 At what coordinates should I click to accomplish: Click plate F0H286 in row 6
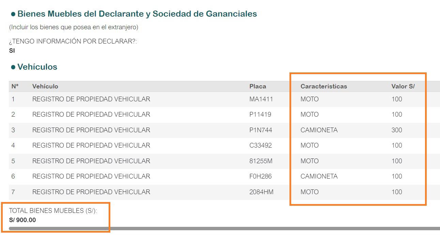tap(261, 177)
